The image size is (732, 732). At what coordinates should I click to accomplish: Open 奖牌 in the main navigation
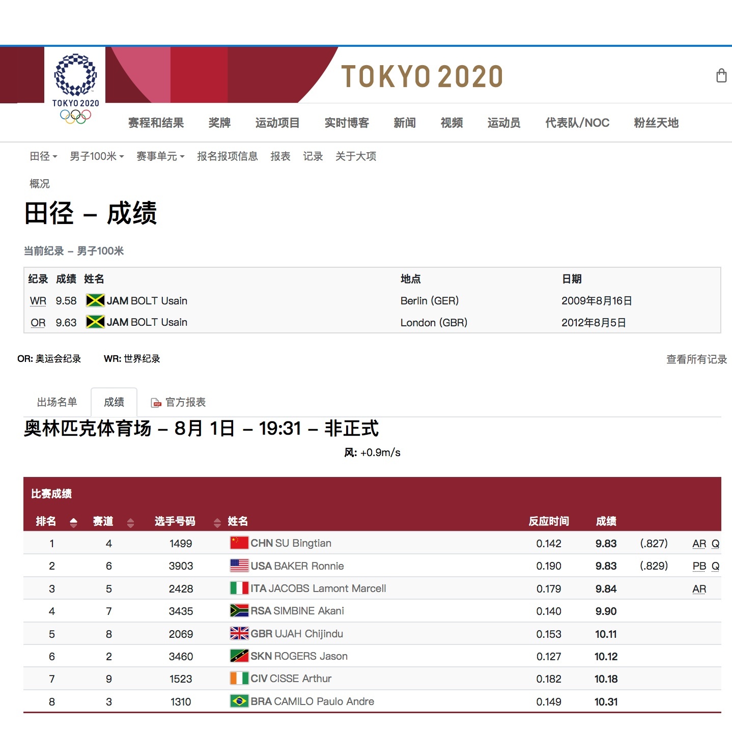pos(219,123)
